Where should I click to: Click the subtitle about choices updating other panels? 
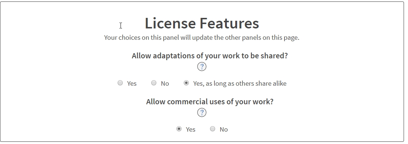pos(202,38)
